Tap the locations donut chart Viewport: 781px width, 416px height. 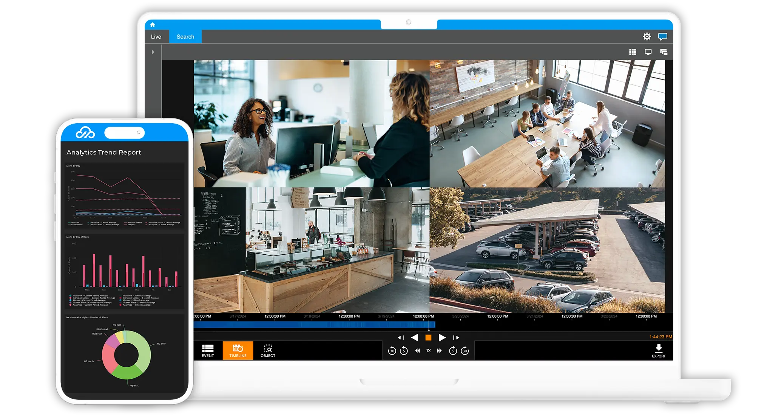[x=126, y=355]
